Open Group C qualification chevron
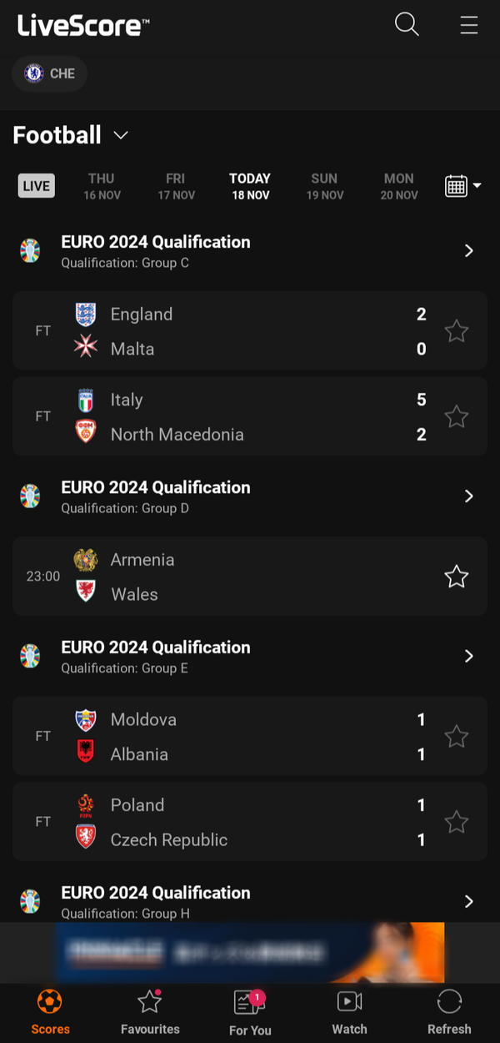The height and width of the screenshot is (1043, 500). pos(468,251)
